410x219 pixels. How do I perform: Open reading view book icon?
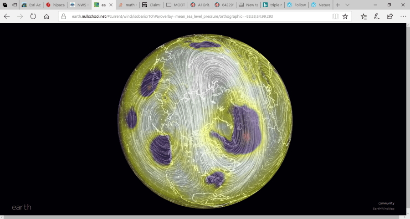335,16
